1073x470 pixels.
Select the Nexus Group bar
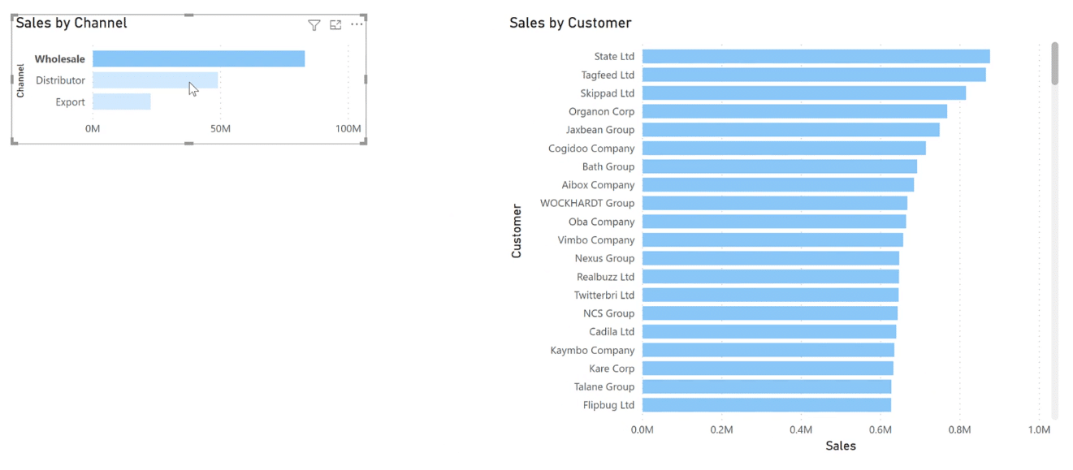771,258
